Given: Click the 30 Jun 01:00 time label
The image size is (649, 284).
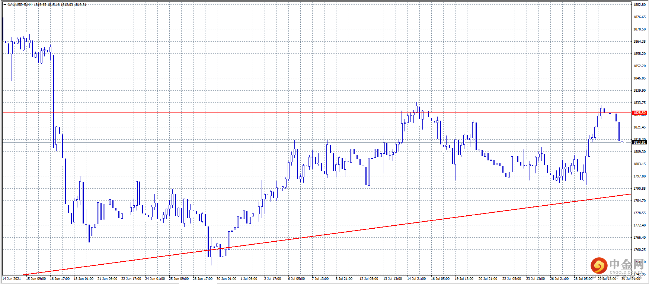Looking at the screenshot, I should click(x=227, y=279).
